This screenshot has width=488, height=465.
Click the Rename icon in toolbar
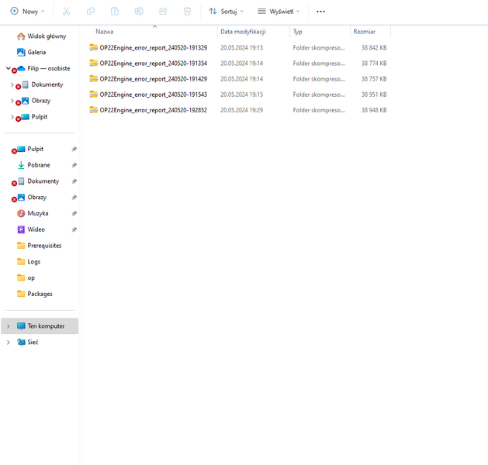tap(139, 12)
